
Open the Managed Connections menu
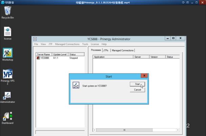67,44
